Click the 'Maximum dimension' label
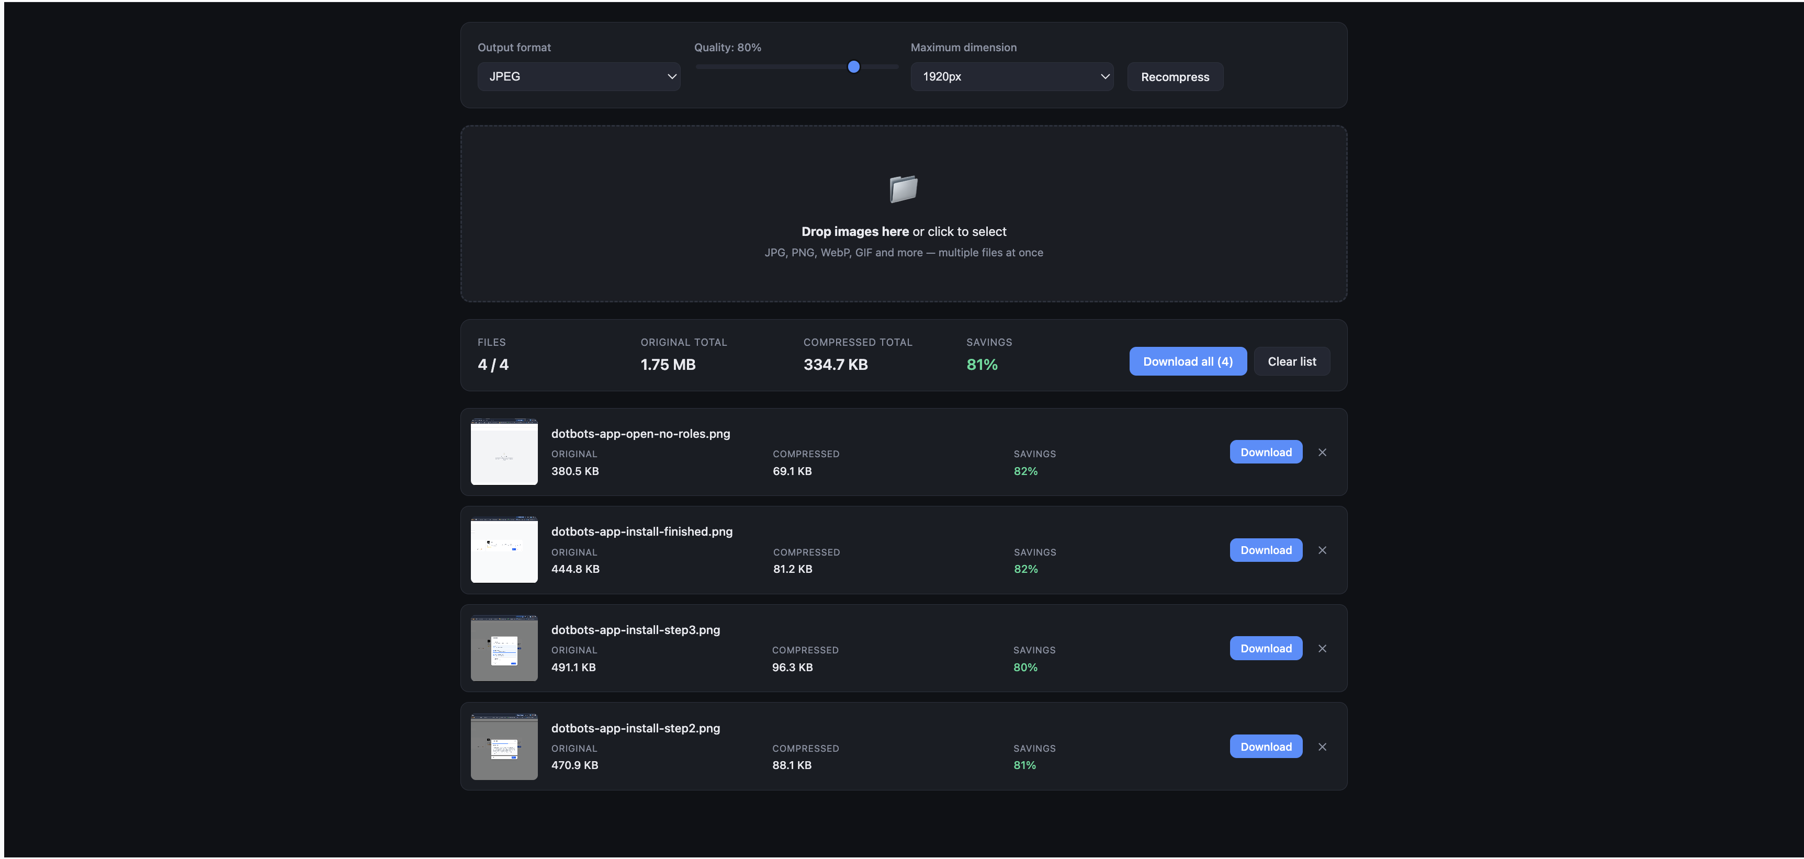The height and width of the screenshot is (859, 1804). pos(963,48)
